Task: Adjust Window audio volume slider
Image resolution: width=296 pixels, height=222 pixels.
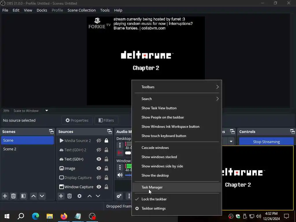Action: coord(128,175)
